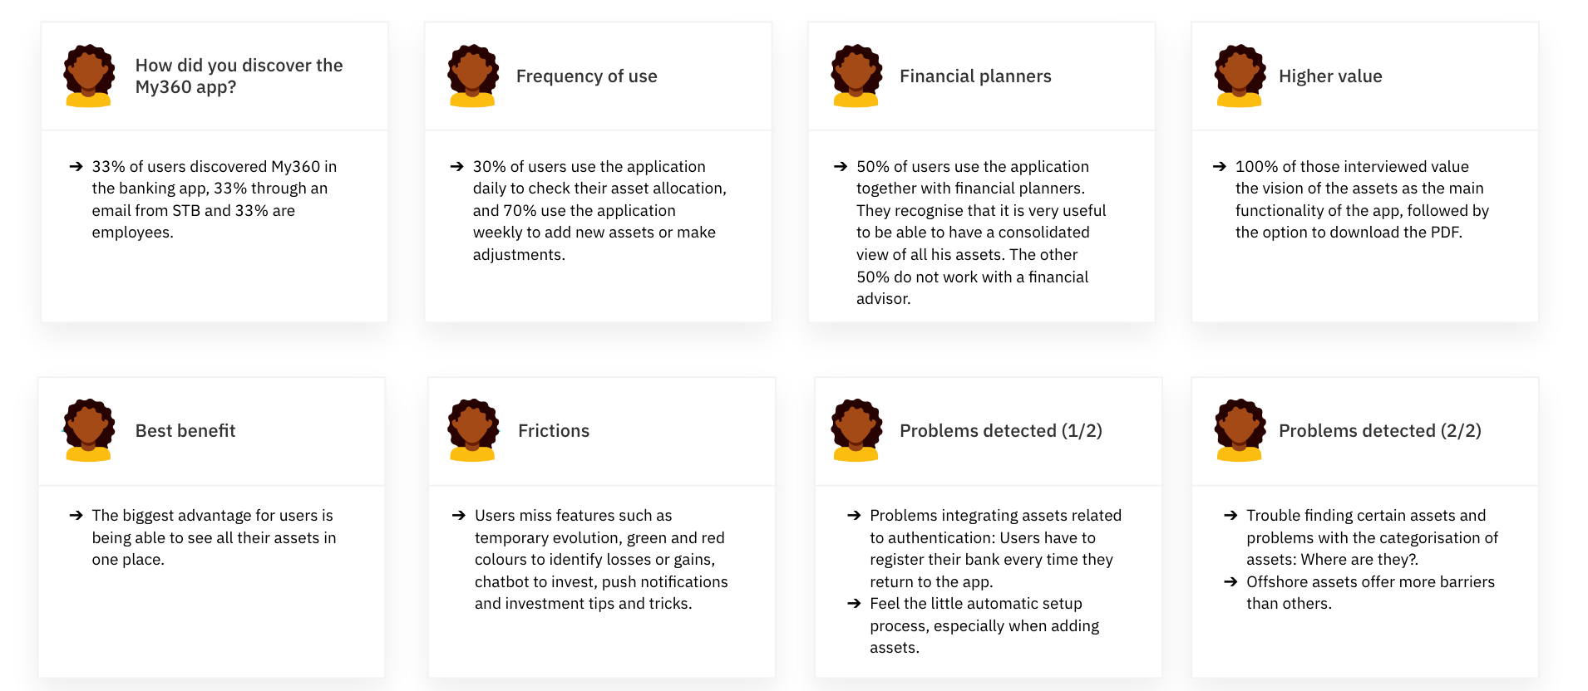Select the Frictions card title
Image resolution: width=1588 pixels, height=691 pixels.
[x=554, y=430]
